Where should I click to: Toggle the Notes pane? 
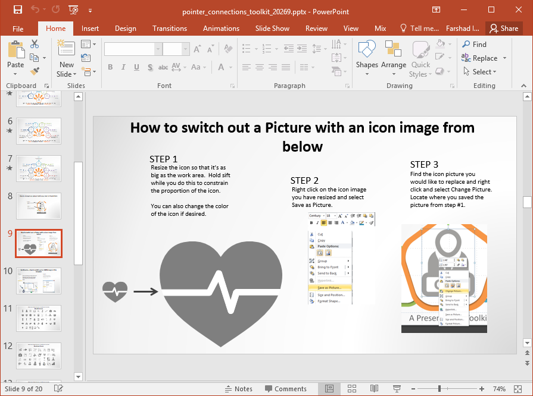coord(238,389)
